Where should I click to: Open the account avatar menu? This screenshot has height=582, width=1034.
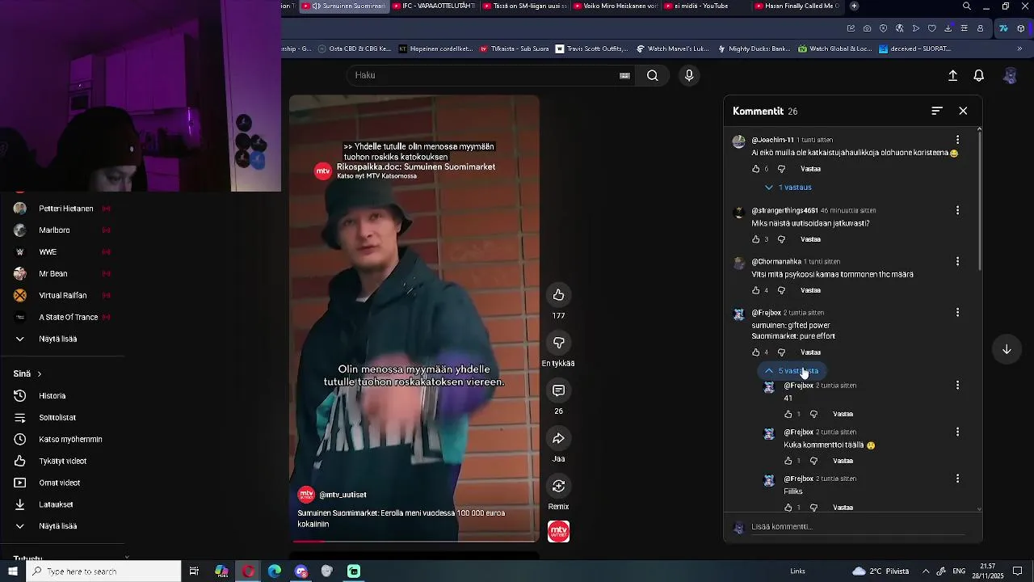point(1010,75)
